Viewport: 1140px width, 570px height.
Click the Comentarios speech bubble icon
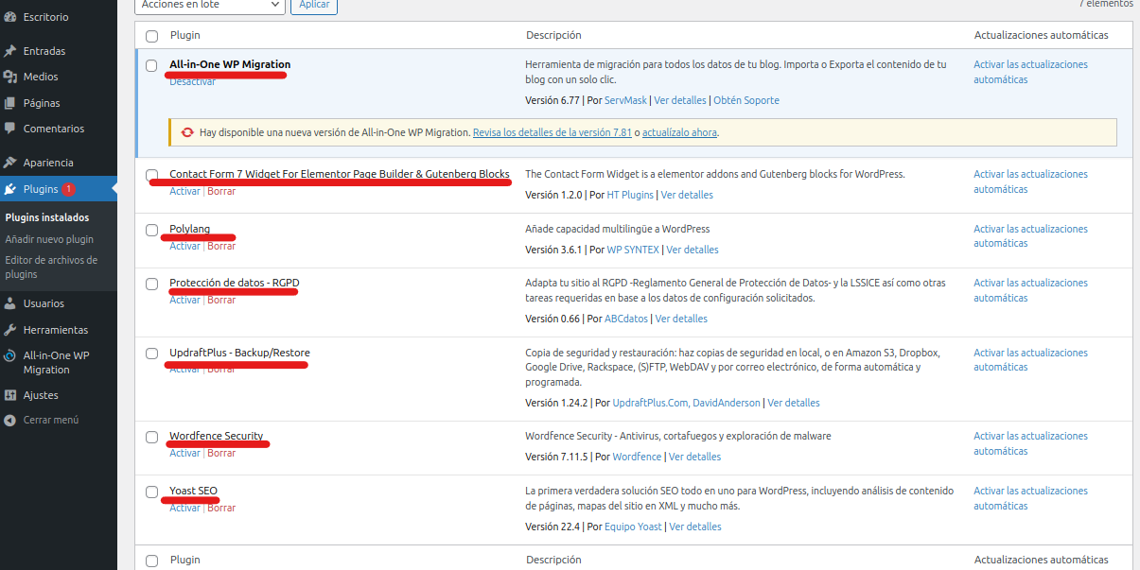pyautogui.click(x=10, y=129)
